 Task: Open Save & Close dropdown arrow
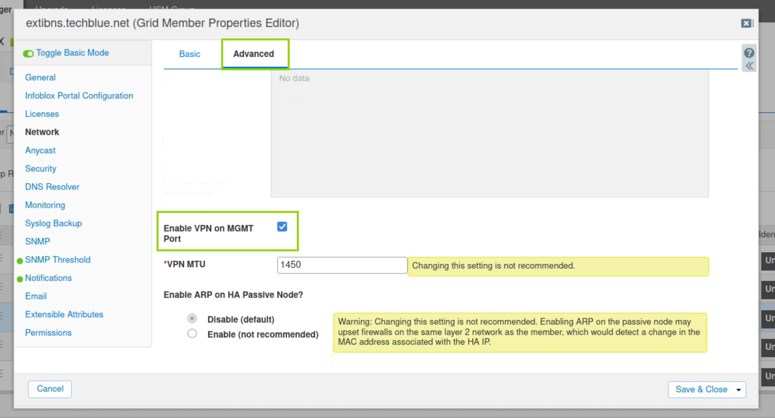tap(738, 390)
